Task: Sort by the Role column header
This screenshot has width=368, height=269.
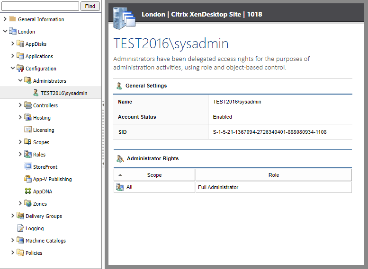Action: (x=274, y=175)
